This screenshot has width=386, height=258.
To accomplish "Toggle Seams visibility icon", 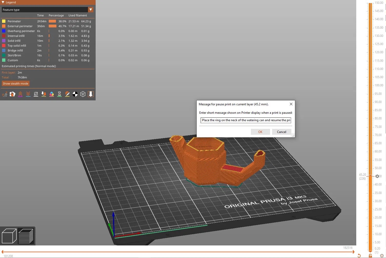I will 36,94.
